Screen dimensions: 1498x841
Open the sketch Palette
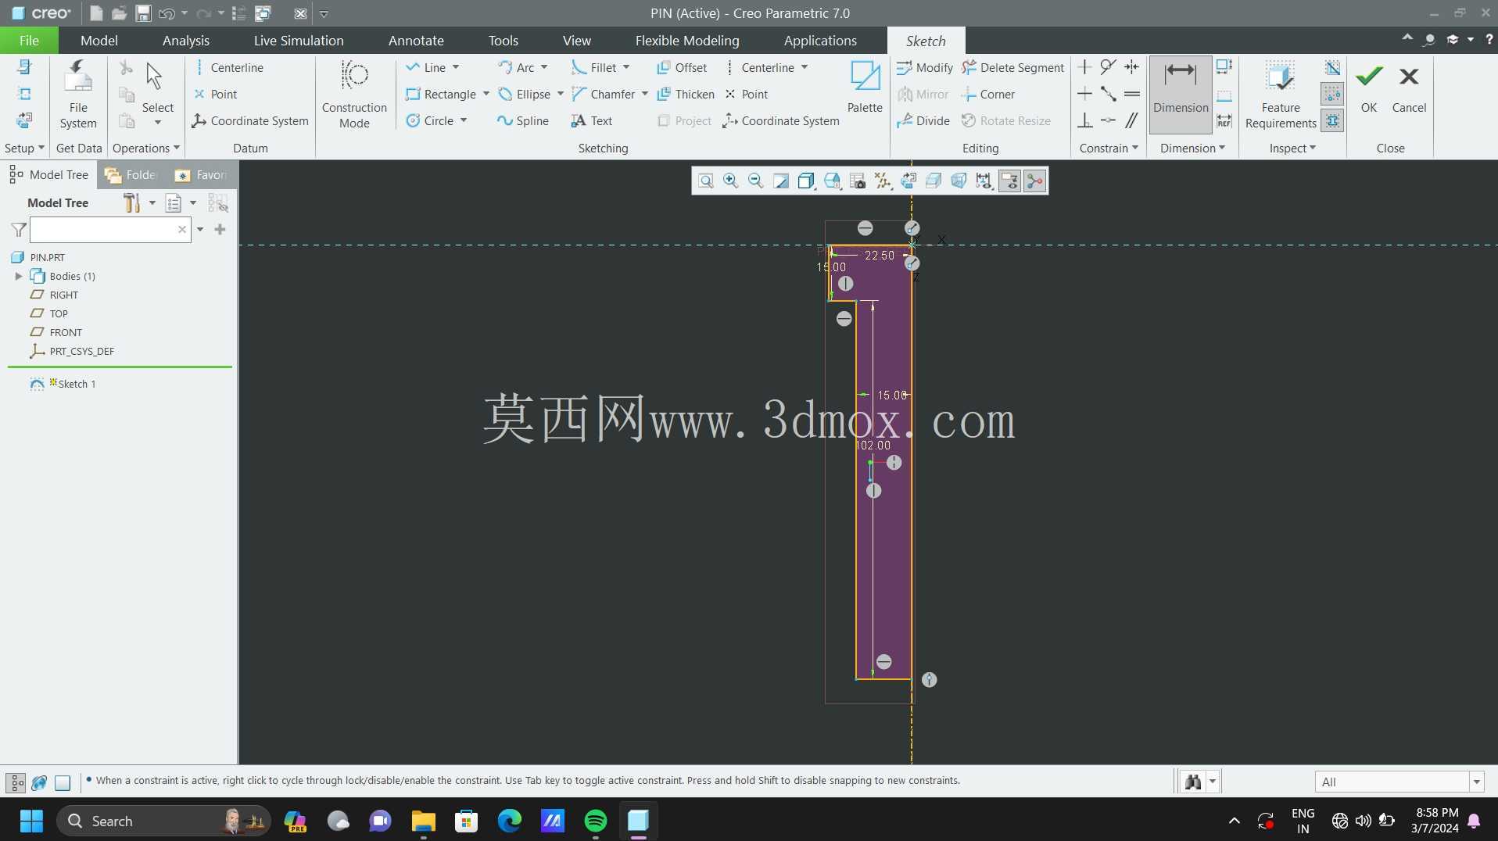point(865,88)
